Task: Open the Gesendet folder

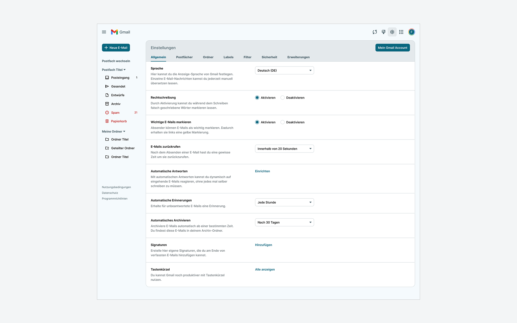Action: 118,86
